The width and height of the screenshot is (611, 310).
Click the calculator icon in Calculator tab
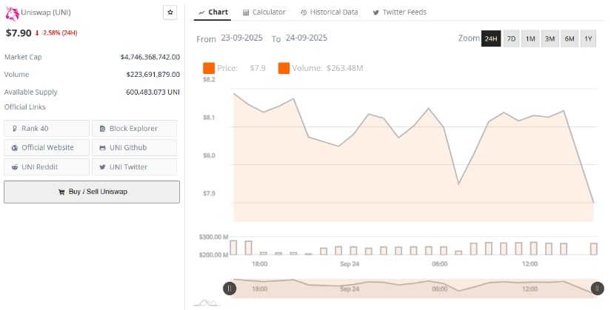[x=246, y=13]
